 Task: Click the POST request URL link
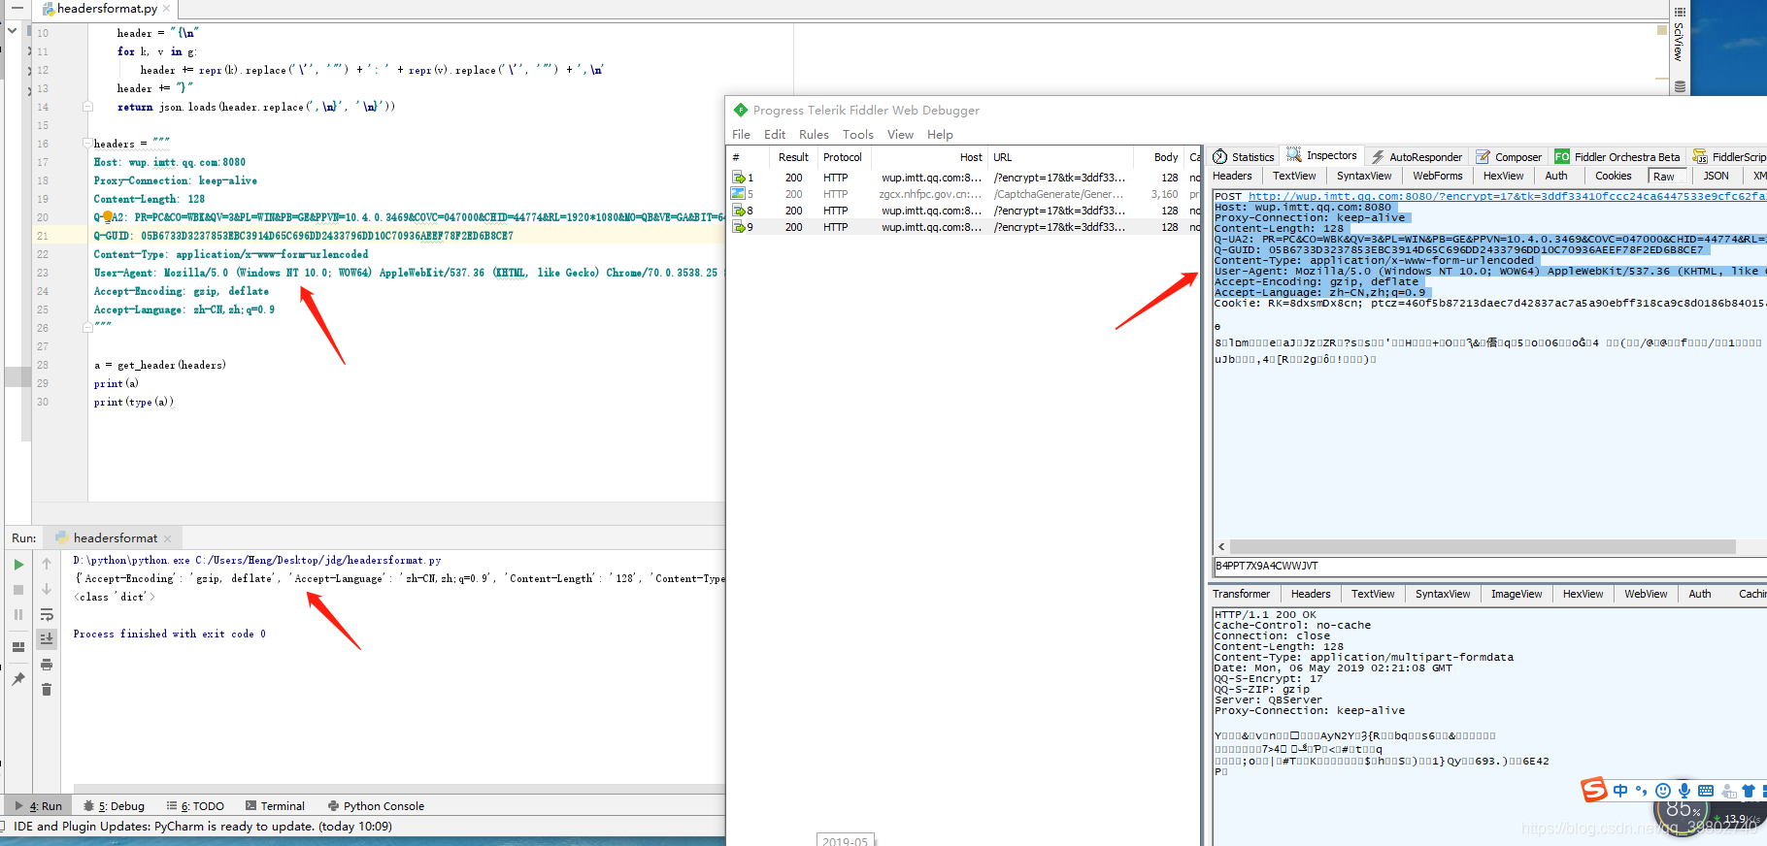[x=1507, y=196]
